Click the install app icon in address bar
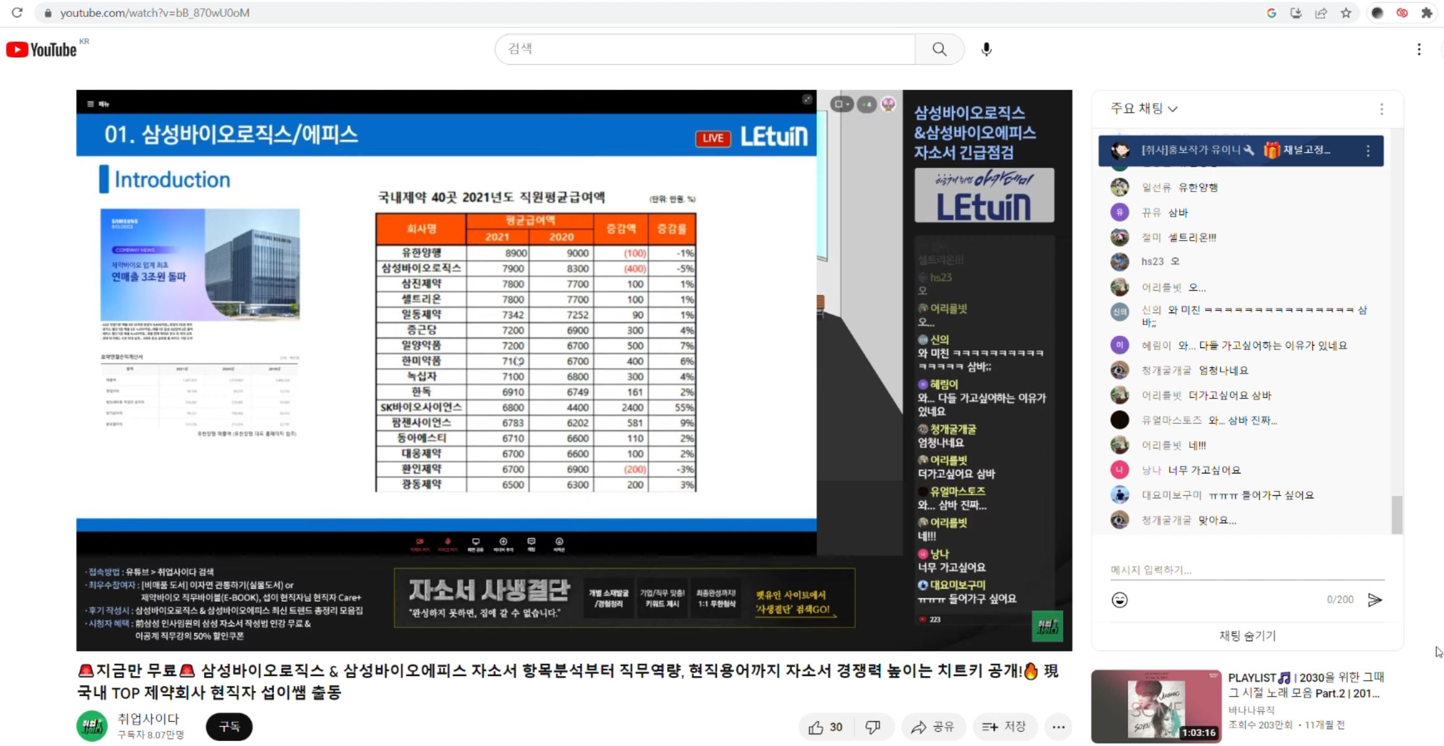 [1296, 12]
